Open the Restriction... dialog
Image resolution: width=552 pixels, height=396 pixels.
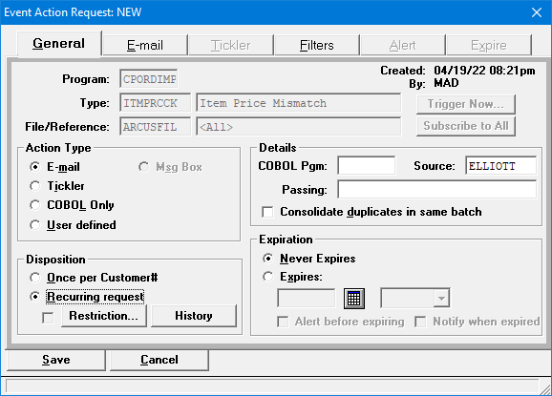[104, 316]
